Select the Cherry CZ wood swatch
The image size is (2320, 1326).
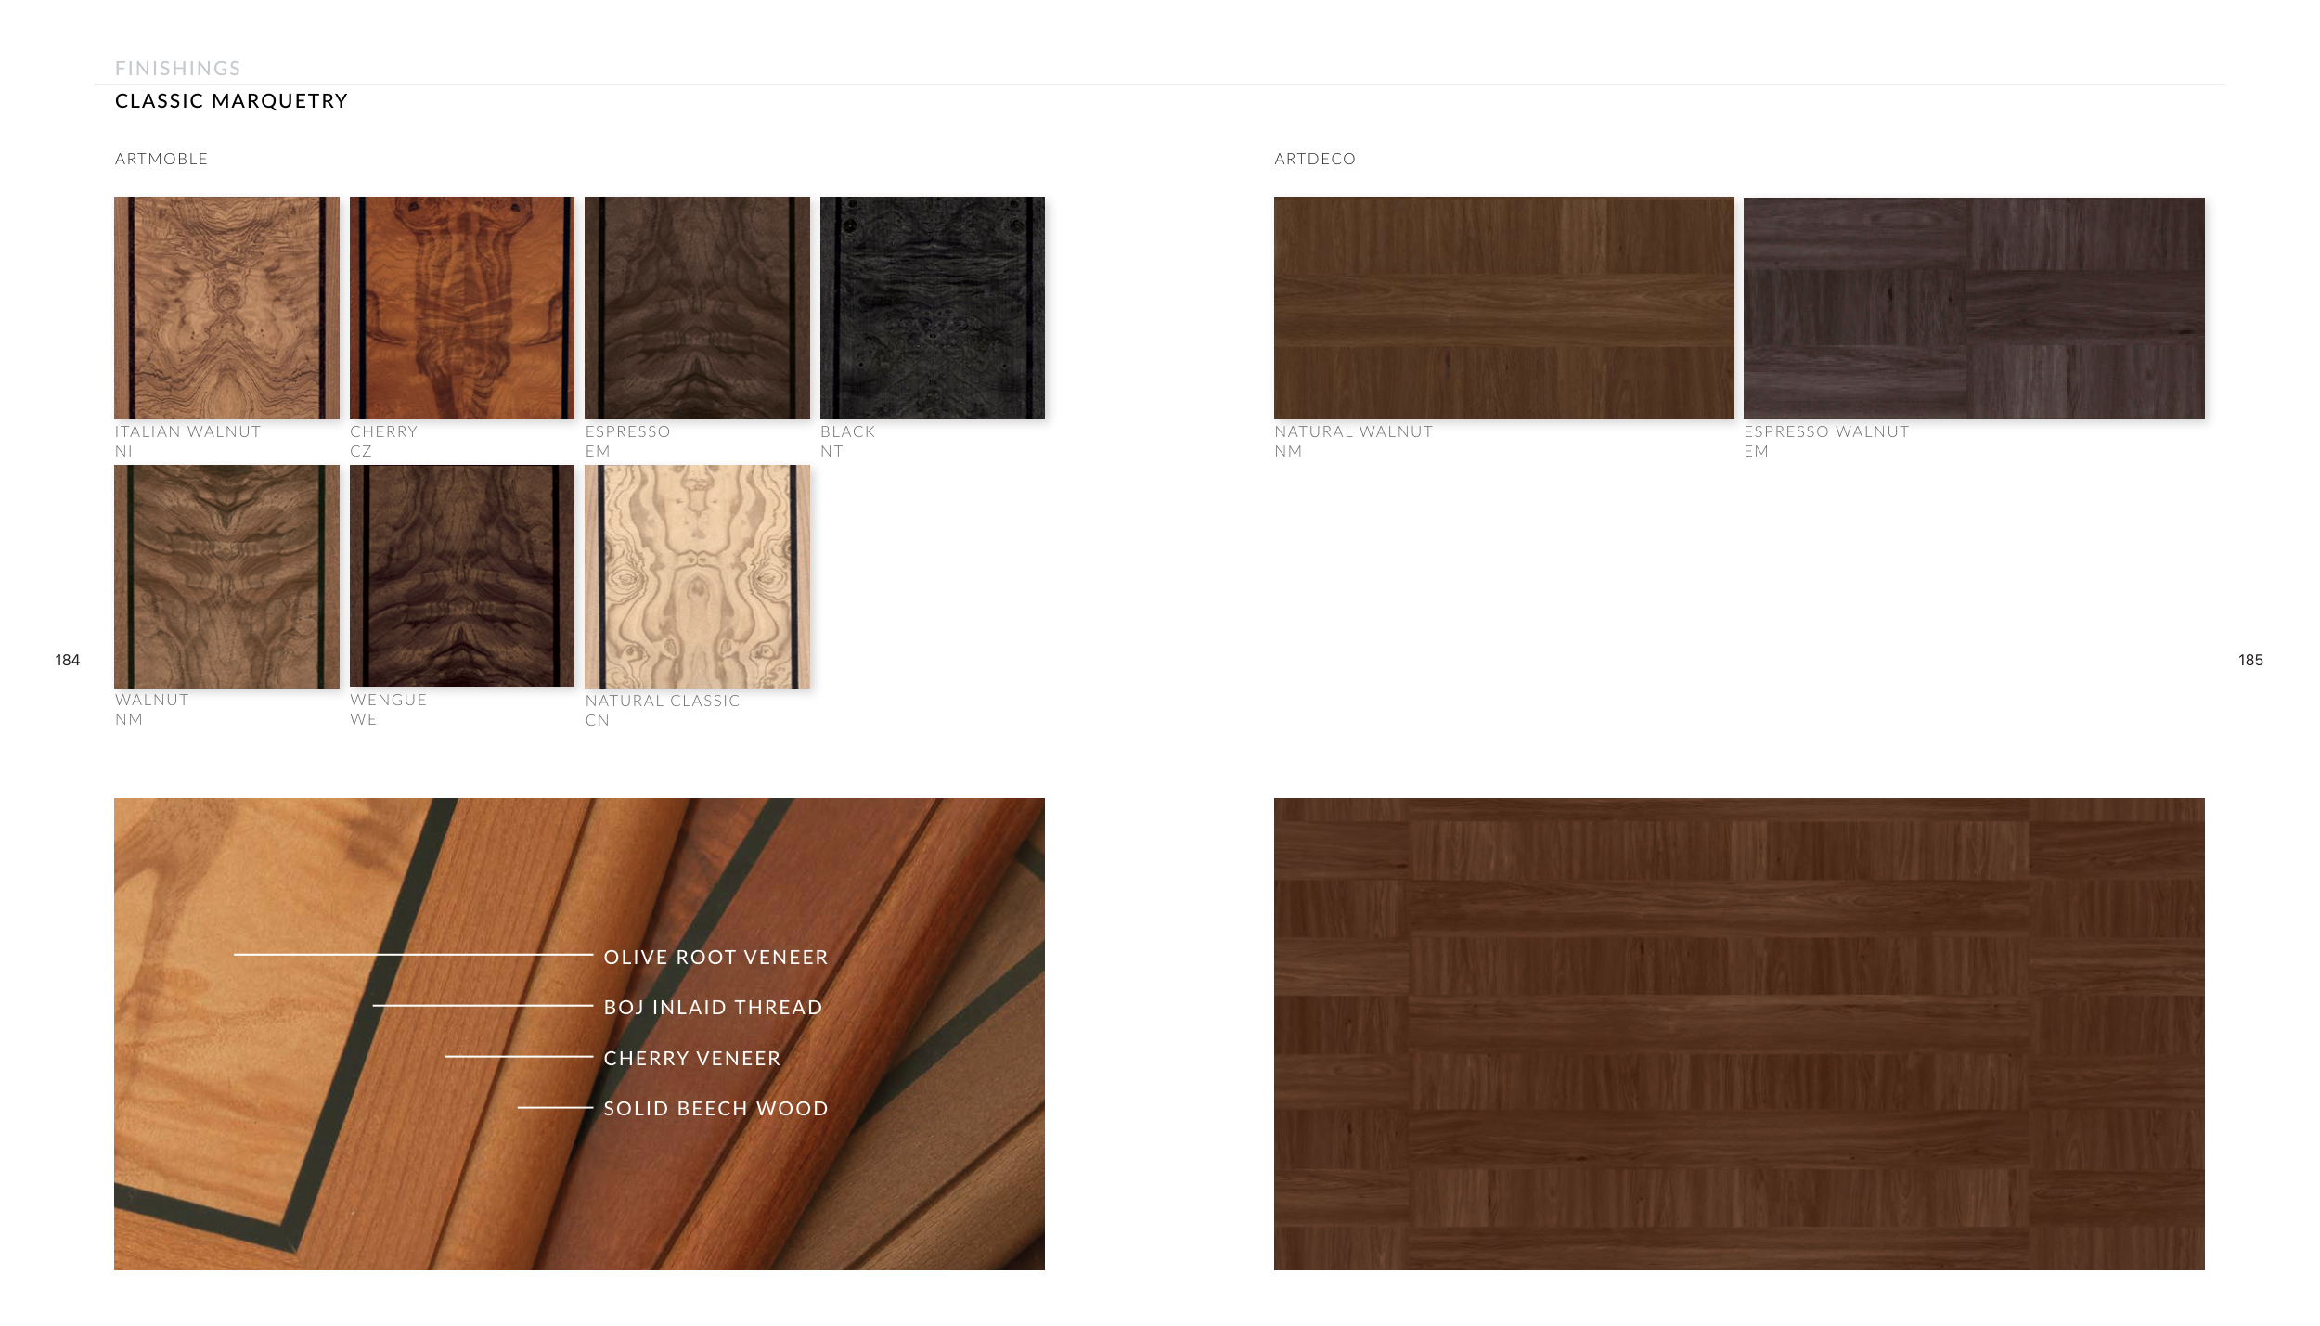click(x=461, y=307)
